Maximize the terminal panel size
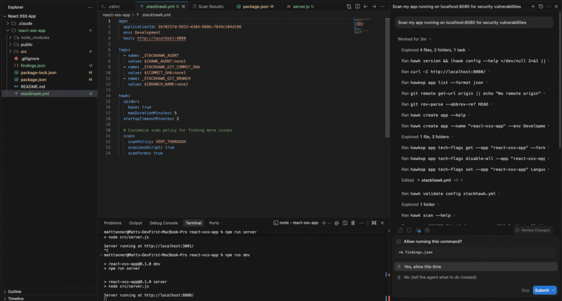This screenshot has width=562, height=301. [x=374, y=223]
